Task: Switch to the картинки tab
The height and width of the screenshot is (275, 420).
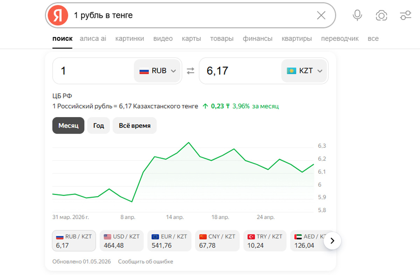Action: 129,38
